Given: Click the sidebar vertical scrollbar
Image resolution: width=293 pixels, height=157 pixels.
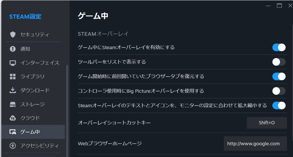Looking at the screenshot, I should pyautogui.click(x=68, y=111).
